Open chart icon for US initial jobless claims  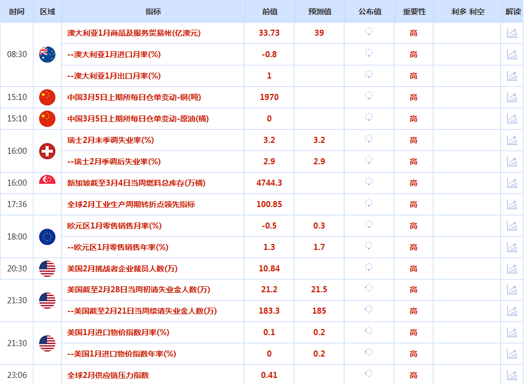click(x=512, y=290)
